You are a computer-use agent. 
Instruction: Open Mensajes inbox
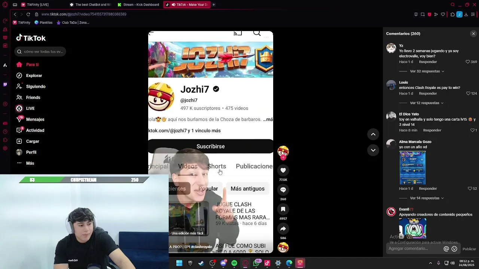pyautogui.click(x=30, y=119)
